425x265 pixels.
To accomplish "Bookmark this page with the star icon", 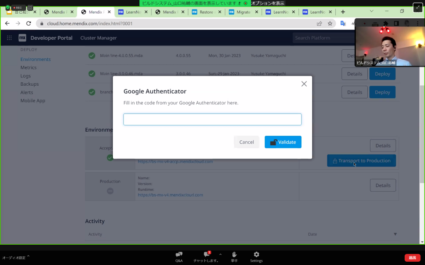I will [330, 24].
